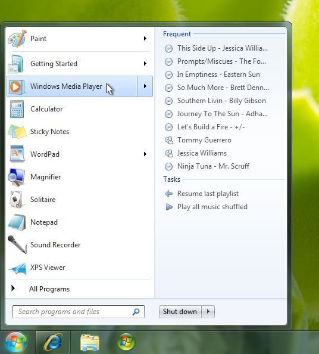The width and height of the screenshot is (319, 354).
Task: Open Windows Explorer folder in taskbar
Action: [x=90, y=342]
